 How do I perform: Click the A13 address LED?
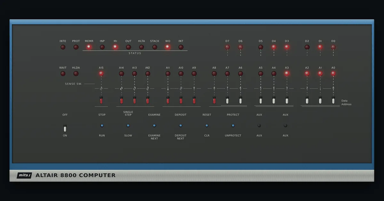[x=134, y=73]
